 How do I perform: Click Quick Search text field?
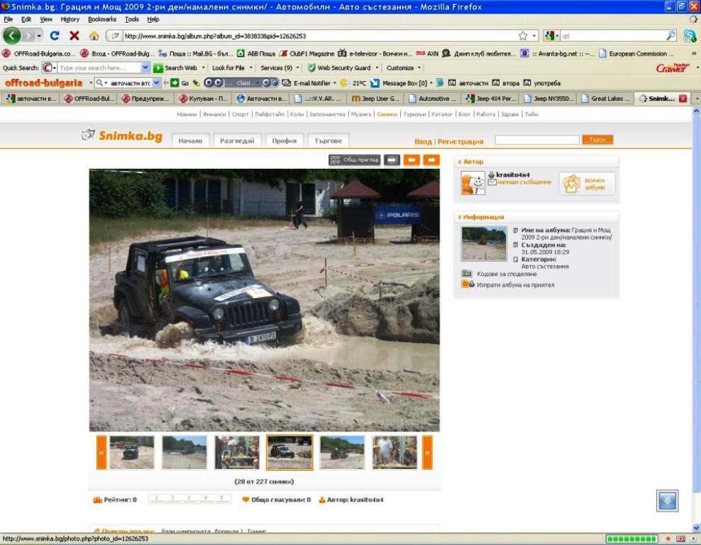pos(99,68)
